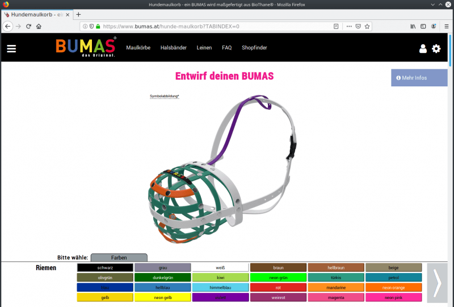Open Firefox application menu
The image size is (454, 307).
447,26
